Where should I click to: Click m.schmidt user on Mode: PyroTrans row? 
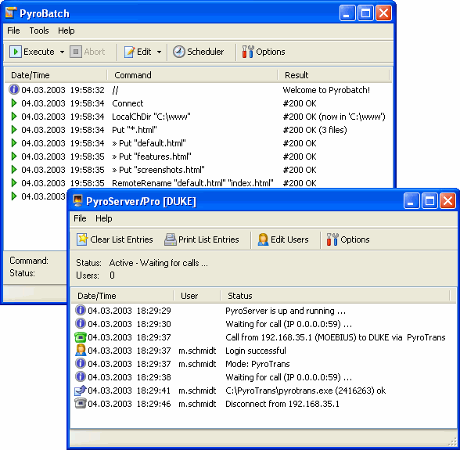(197, 364)
